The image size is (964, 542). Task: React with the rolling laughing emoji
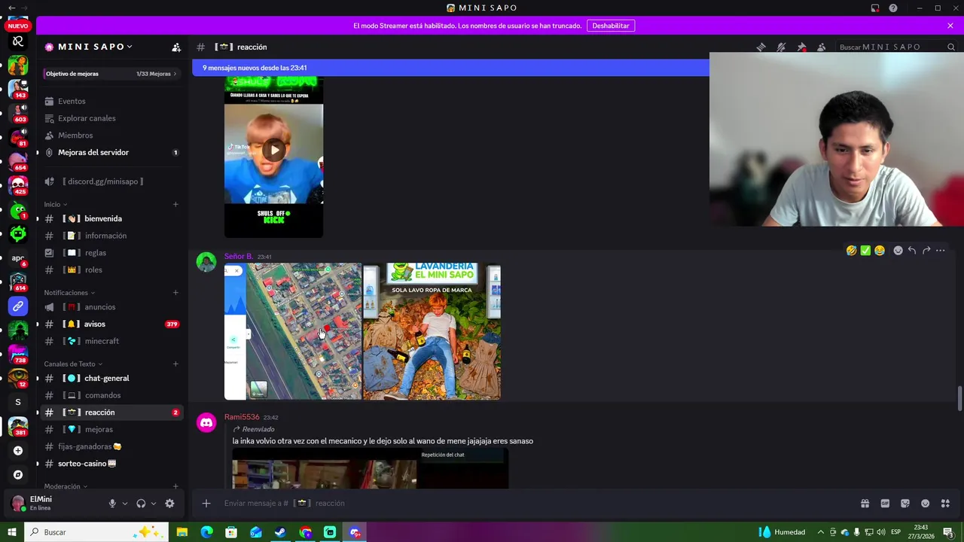pos(851,251)
